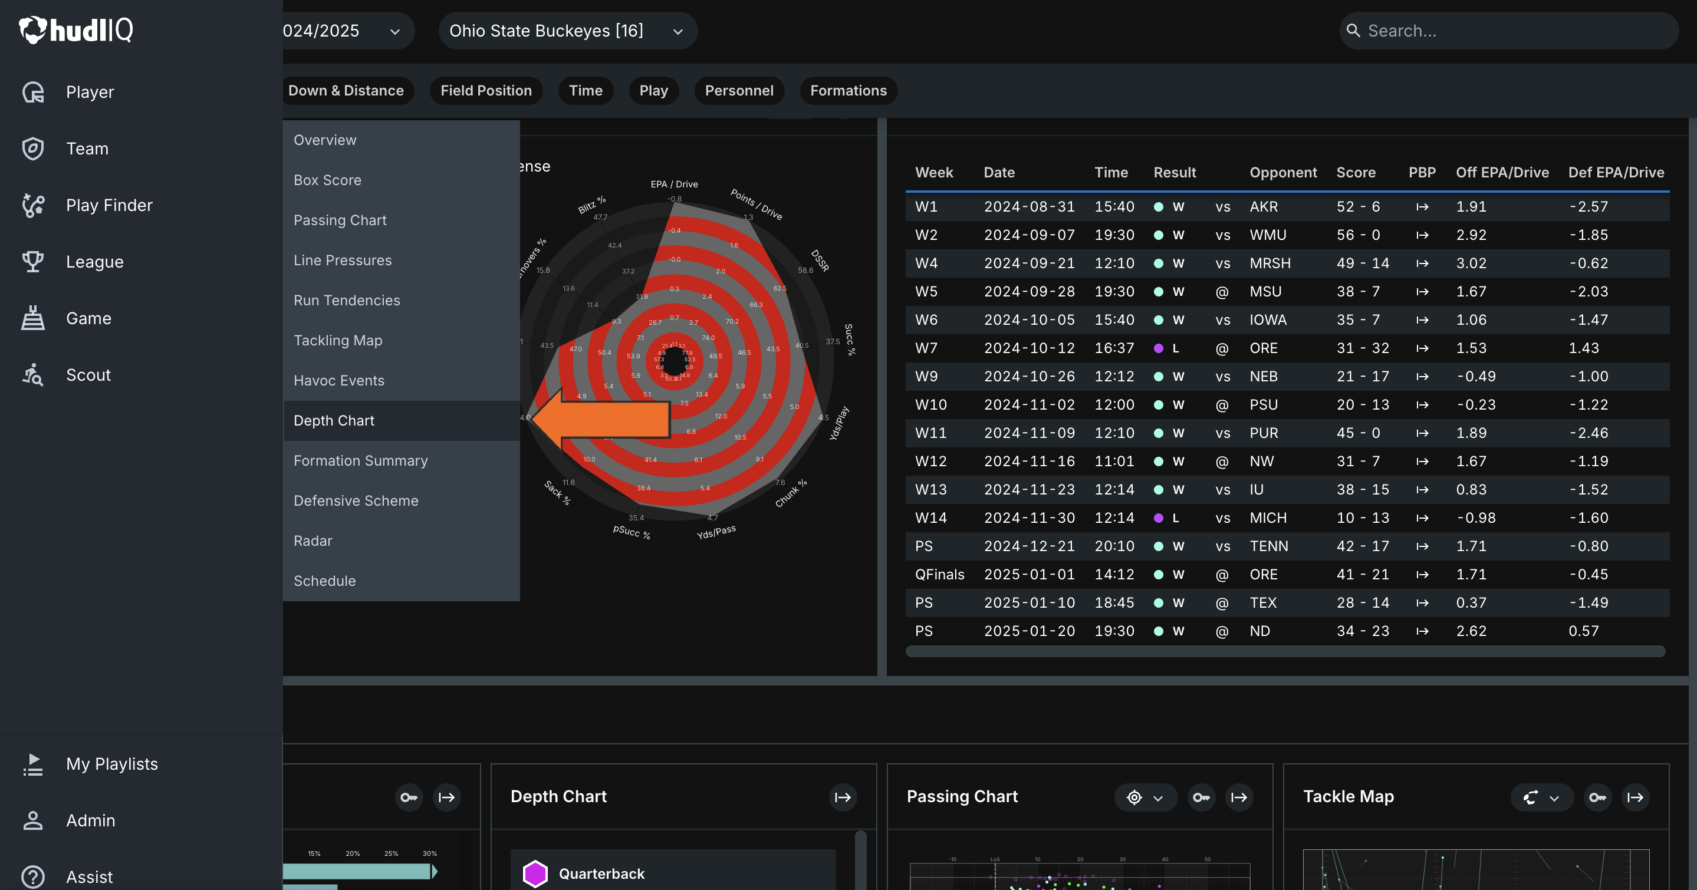Open the Play Finder icon

[x=33, y=205]
